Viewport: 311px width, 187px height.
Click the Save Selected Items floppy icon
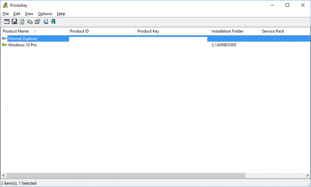[14, 22]
